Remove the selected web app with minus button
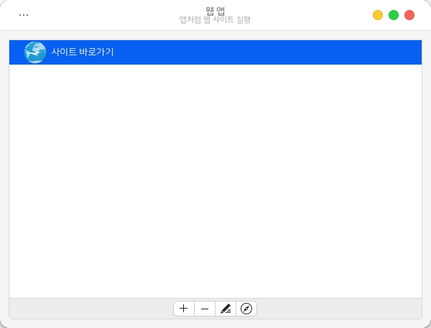The height and width of the screenshot is (328, 431). pyautogui.click(x=205, y=309)
